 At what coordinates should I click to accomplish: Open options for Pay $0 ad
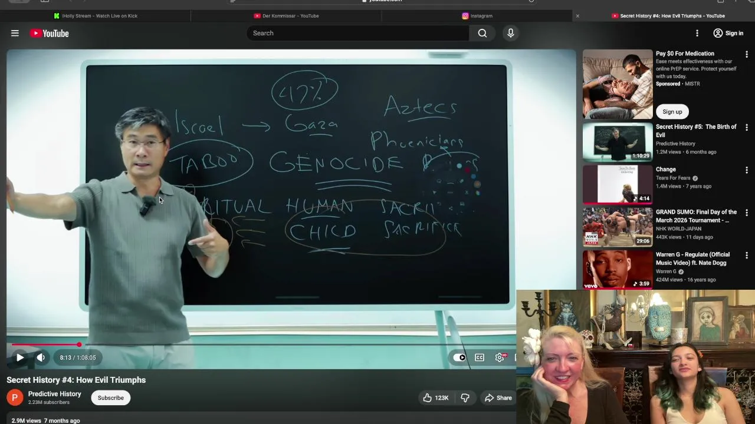747,54
